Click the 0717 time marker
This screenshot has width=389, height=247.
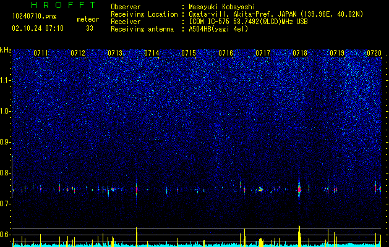coord(263,53)
